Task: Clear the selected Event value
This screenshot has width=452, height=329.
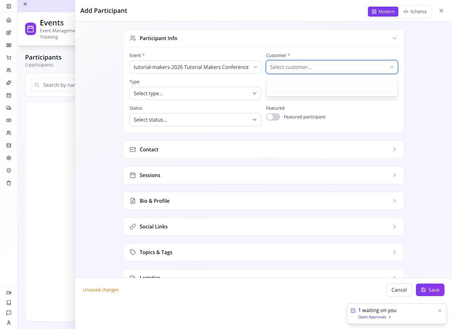Action: tap(248, 67)
